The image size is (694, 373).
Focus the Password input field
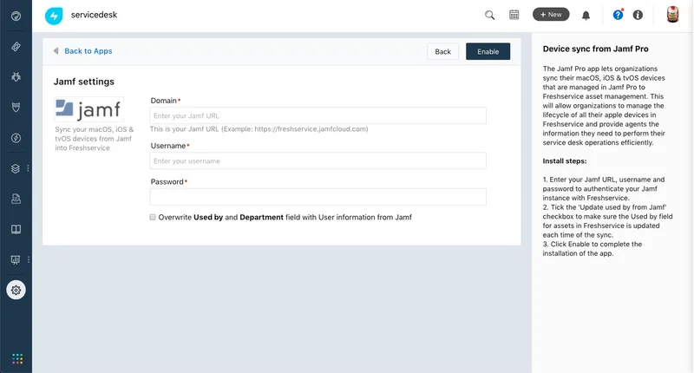(318, 197)
